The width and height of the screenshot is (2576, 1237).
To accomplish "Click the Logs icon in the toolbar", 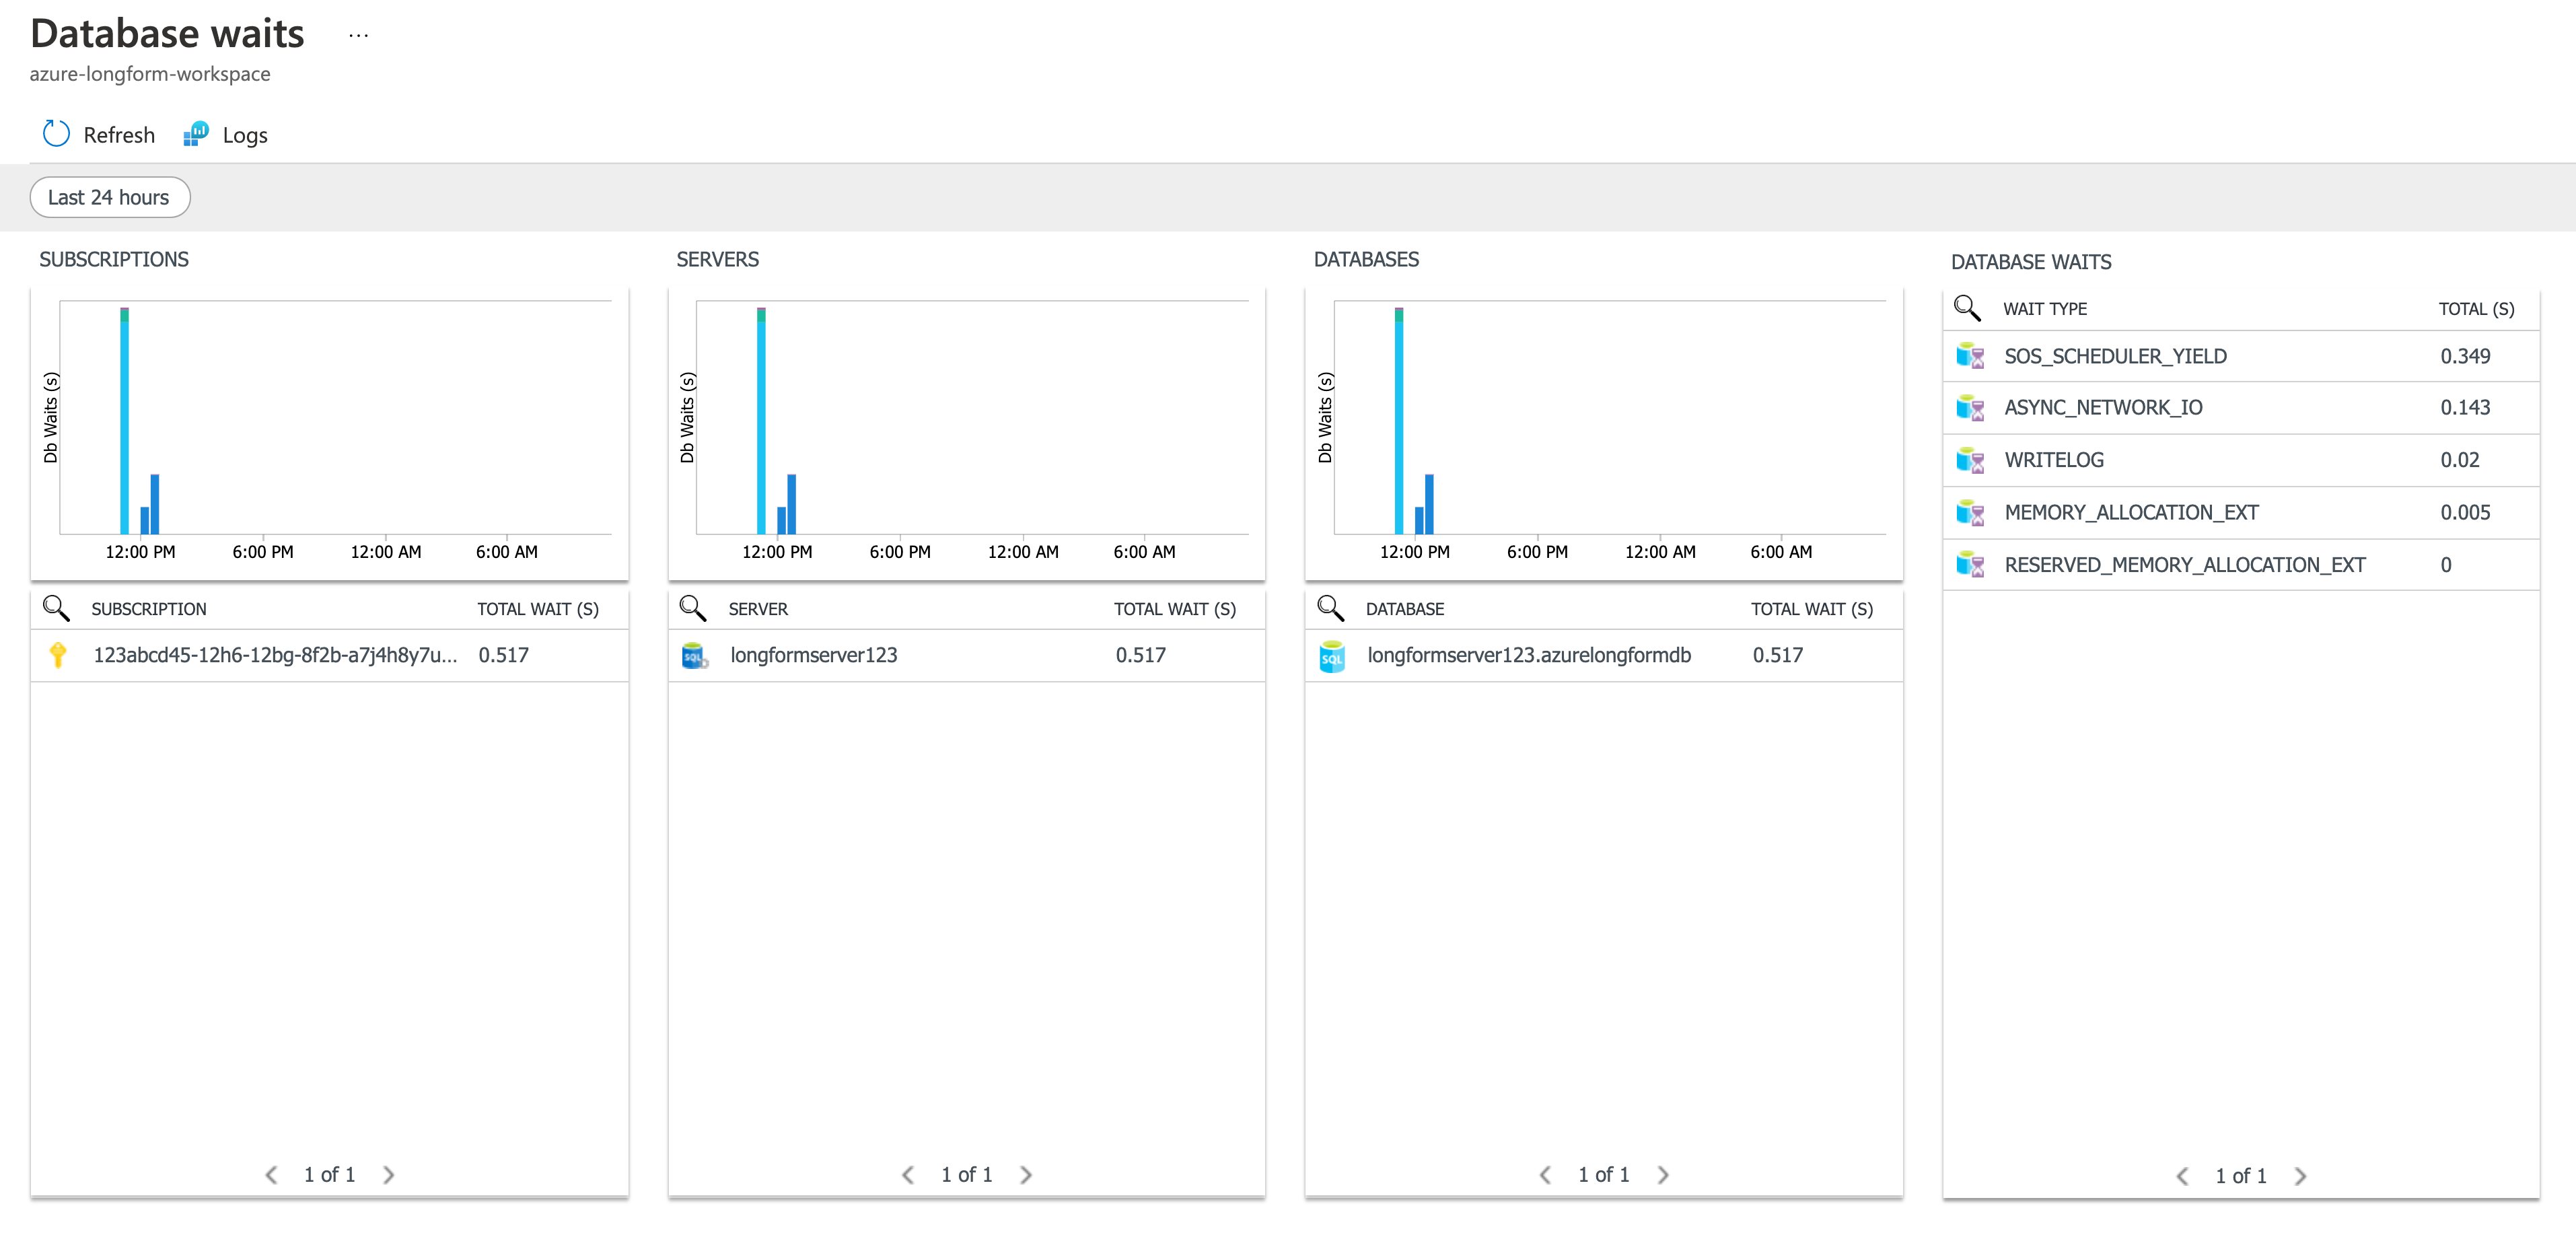I will (196, 133).
